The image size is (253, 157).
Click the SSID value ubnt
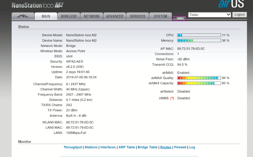[x=69, y=56]
